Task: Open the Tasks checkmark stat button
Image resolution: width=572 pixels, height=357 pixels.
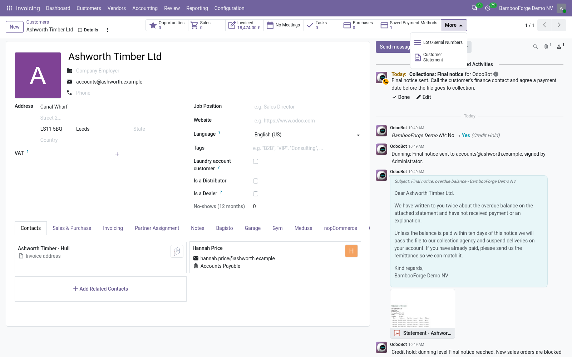Action: pos(322,25)
